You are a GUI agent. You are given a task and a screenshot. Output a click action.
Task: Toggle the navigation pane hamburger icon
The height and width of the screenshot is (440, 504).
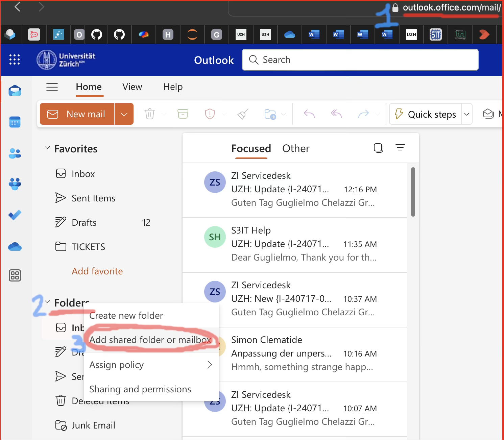click(x=52, y=87)
